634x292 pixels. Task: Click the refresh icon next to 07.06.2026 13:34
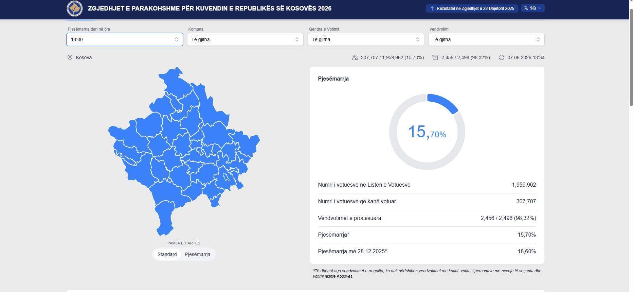tap(502, 57)
